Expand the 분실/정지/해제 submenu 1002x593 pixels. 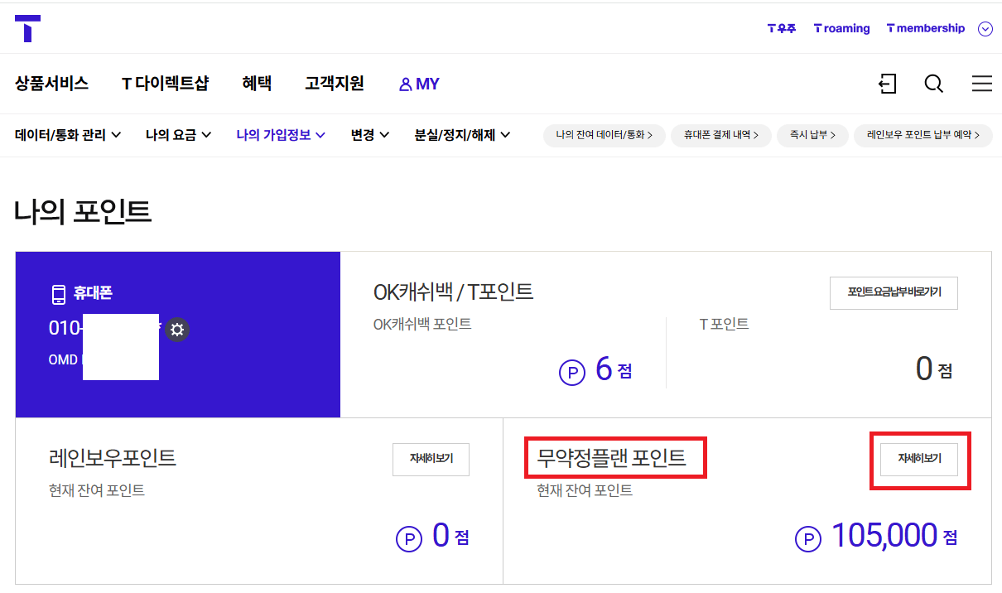click(x=462, y=134)
